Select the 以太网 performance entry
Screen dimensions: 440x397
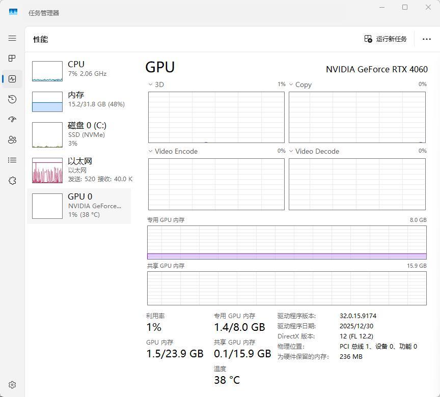(x=79, y=170)
